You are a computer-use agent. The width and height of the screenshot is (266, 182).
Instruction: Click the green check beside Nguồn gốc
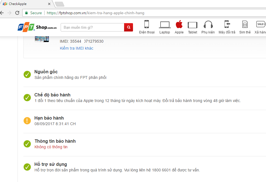click(x=27, y=74)
